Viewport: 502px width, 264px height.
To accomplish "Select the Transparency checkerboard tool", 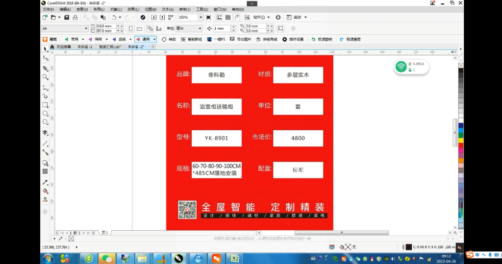I will coord(45,171).
